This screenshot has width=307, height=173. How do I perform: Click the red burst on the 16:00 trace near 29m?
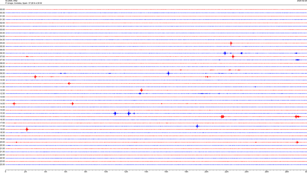tap(297, 117)
